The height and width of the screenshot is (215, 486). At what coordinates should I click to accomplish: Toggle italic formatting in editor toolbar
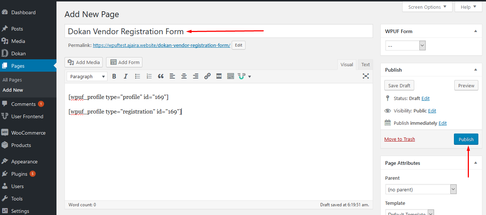point(126,76)
